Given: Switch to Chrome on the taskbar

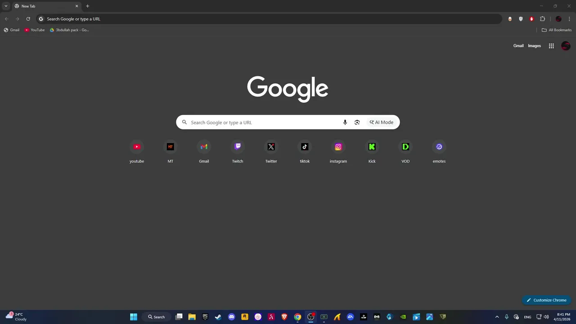Looking at the screenshot, I should [x=297, y=317].
